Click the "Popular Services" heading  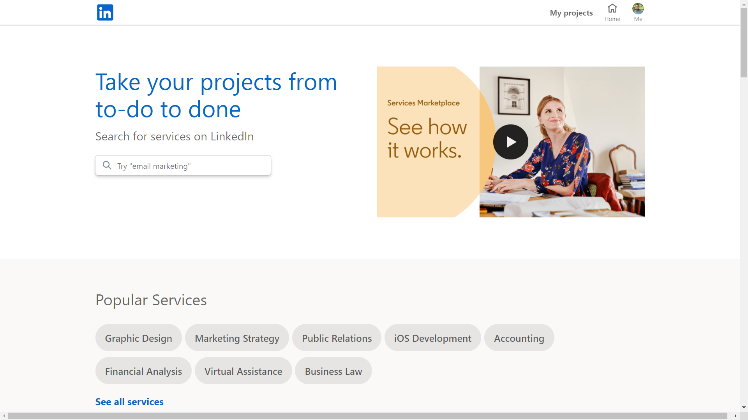(x=151, y=300)
